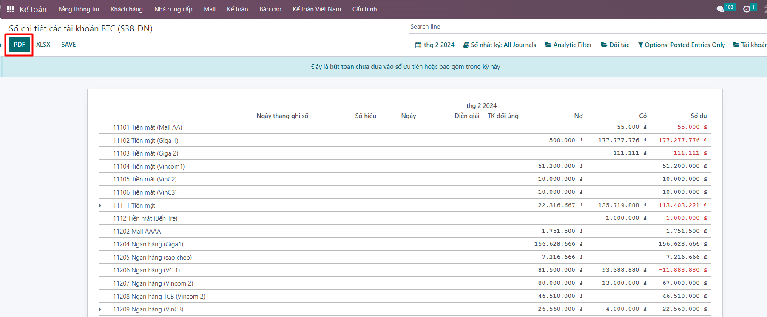The width and height of the screenshot is (767, 317).
Task: Open the Cấu hình menu
Action: point(364,9)
